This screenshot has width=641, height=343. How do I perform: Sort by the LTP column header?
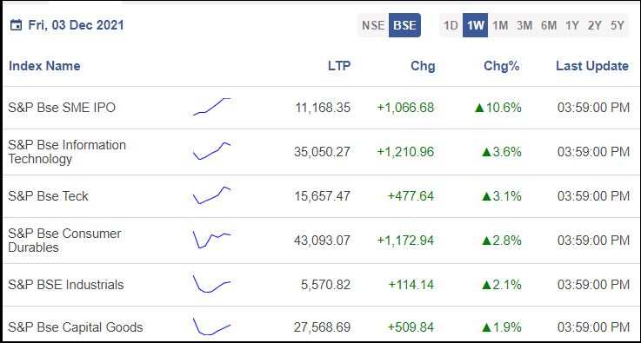339,66
